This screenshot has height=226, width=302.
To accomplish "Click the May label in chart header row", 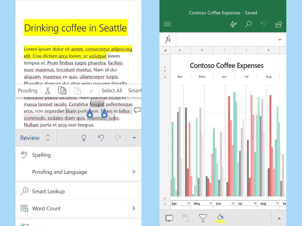I will coord(202,77).
